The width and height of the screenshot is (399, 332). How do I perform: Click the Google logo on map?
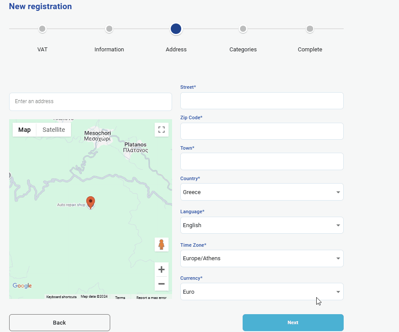point(22,285)
